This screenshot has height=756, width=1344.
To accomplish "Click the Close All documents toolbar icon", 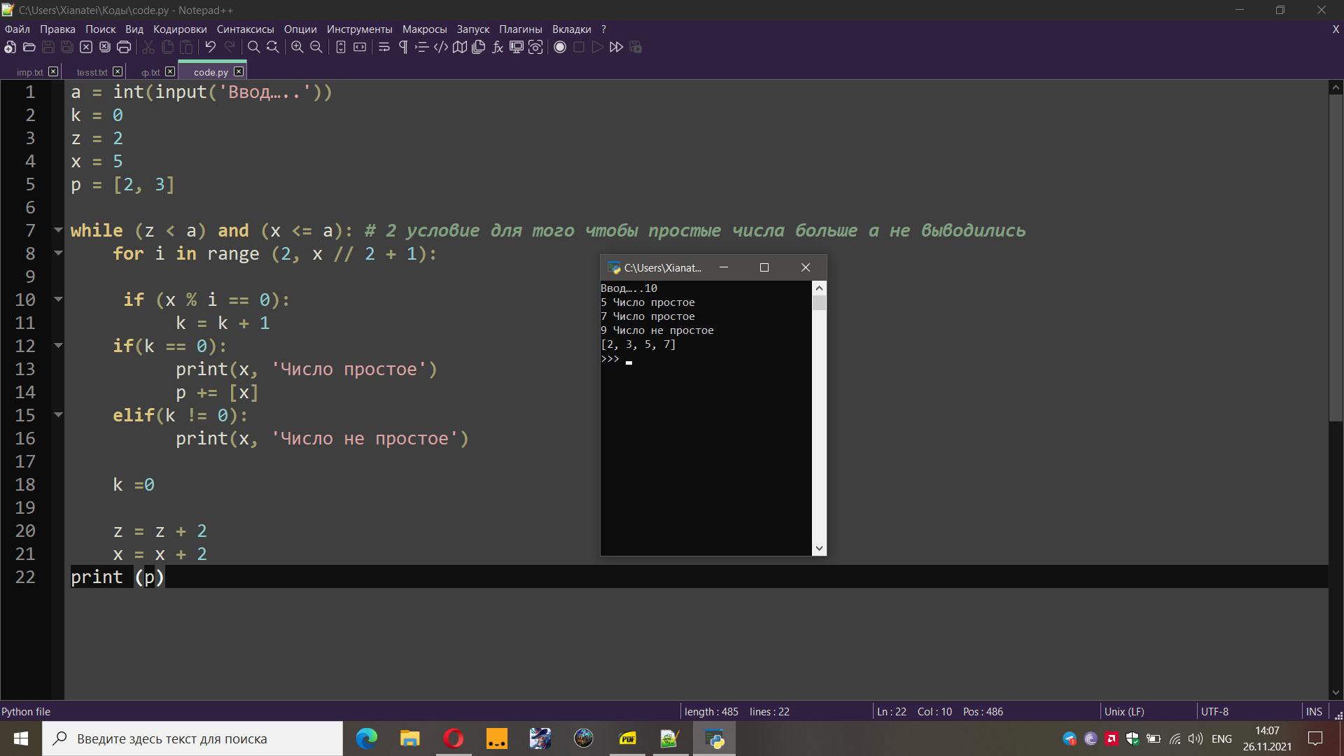I will (104, 47).
